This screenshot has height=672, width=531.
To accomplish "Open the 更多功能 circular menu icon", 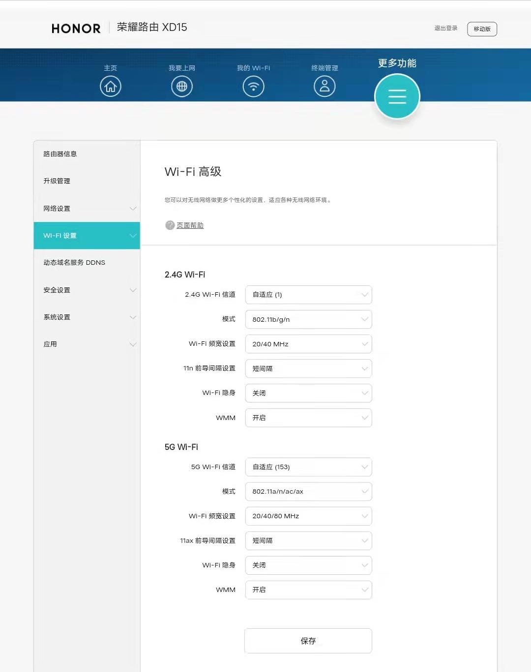I will (397, 96).
